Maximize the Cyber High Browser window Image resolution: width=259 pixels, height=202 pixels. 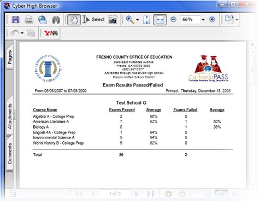tap(233, 4)
